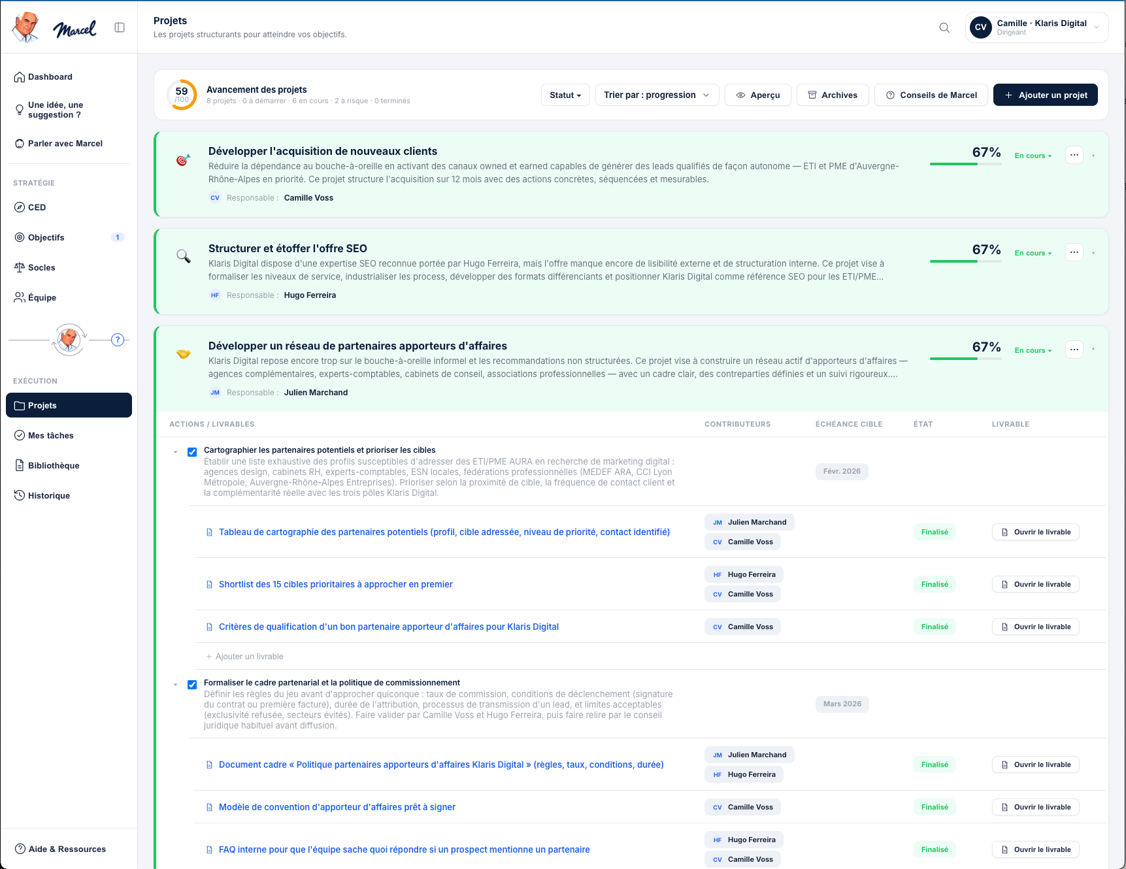
Task: Check off Cartographier les partenaires potentiels action
Action: (192, 452)
